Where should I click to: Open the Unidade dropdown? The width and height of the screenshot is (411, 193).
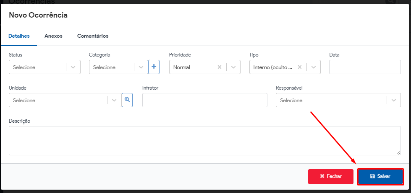pyautogui.click(x=65, y=100)
